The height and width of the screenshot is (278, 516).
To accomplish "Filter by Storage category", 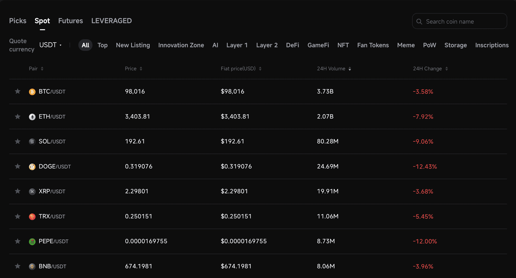I will point(456,45).
